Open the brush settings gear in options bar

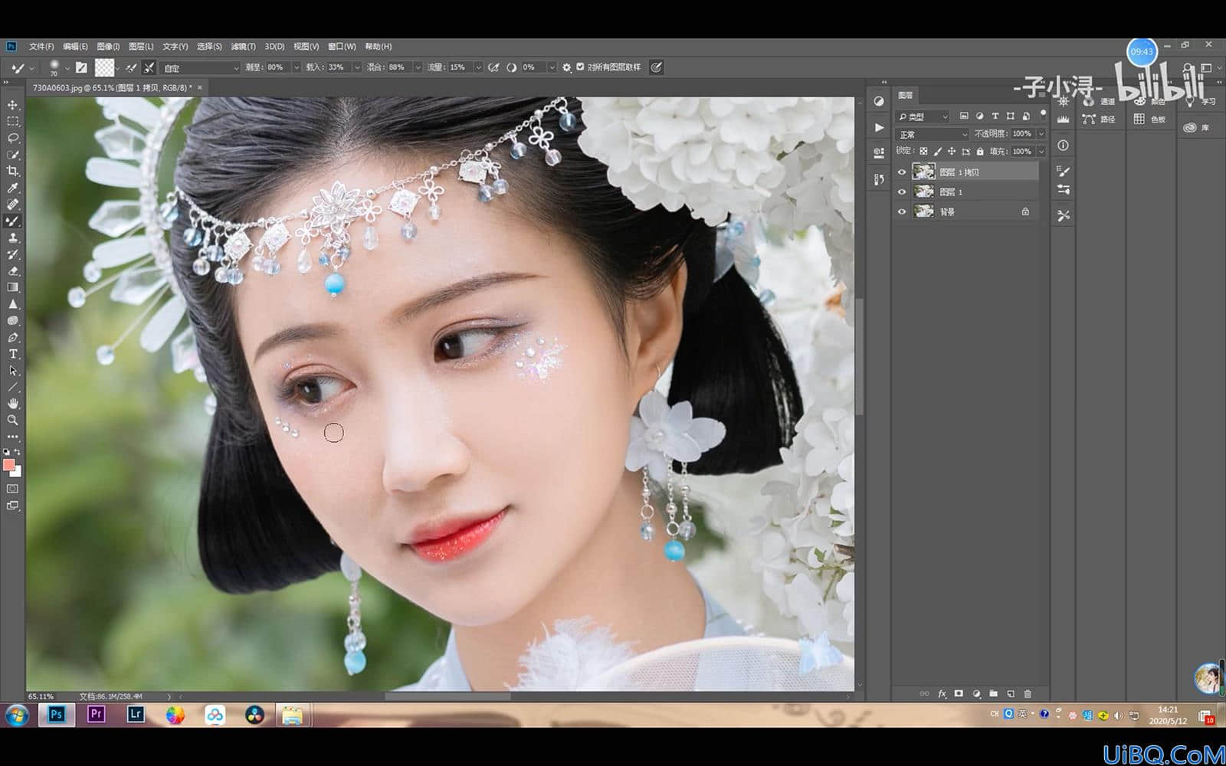point(567,67)
